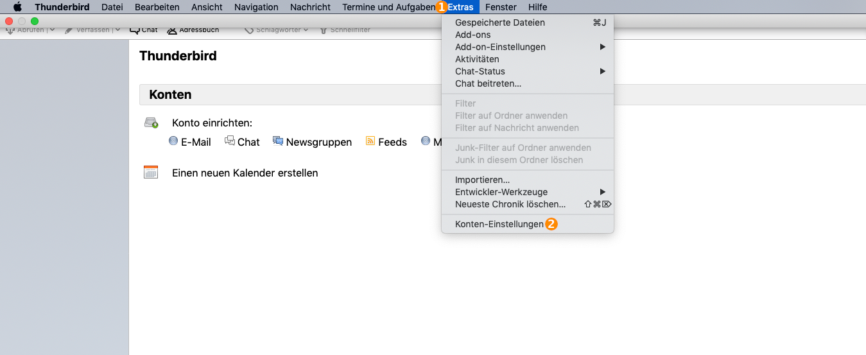Select Aktivitäten from the Extras menu
This screenshot has height=355, width=866.
pos(528,59)
